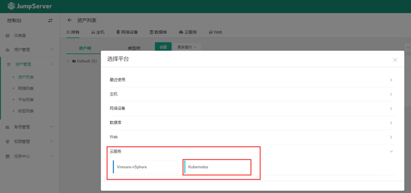This screenshot has height=193, width=411.
Task: Go back using the arrow beside 资产列表
Action: tap(69, 20)
